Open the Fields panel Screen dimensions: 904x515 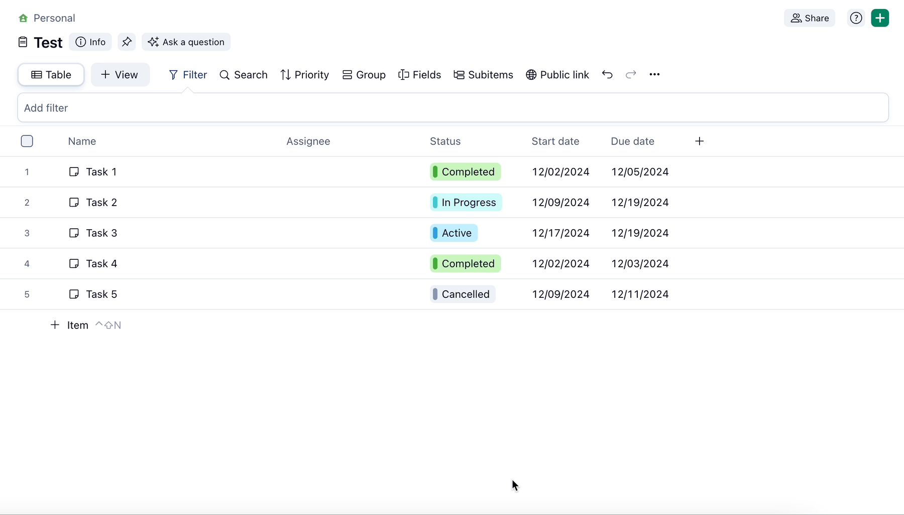click(x=420, y=75)
